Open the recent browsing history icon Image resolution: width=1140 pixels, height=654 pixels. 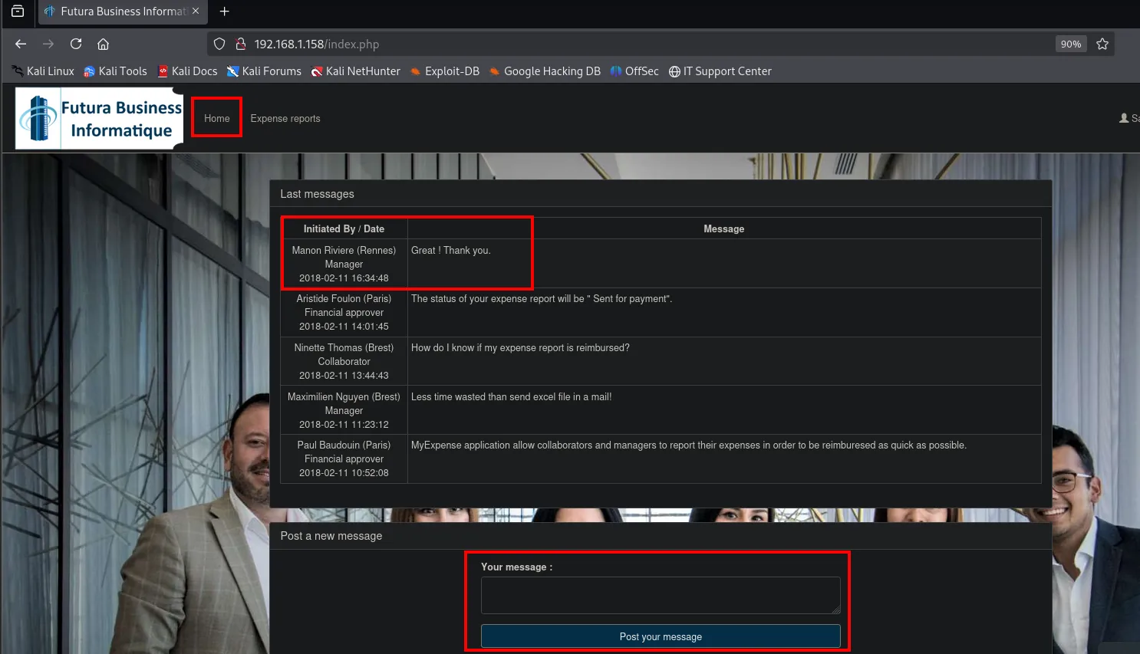coord(18,12)
